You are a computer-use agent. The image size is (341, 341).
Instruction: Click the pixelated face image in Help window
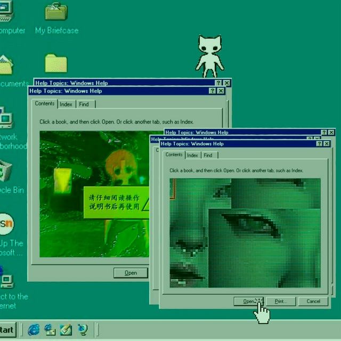[x=245, y=233]
